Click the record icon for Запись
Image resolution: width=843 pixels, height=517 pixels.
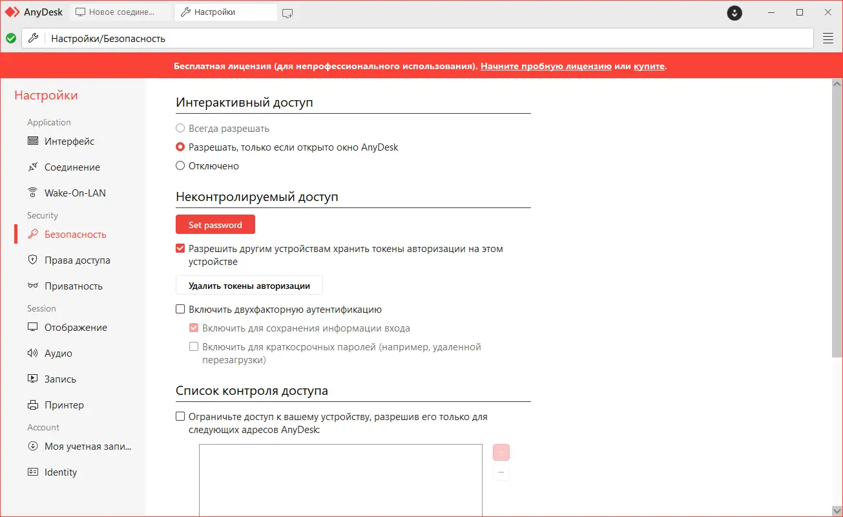click(x=33, y=379)
